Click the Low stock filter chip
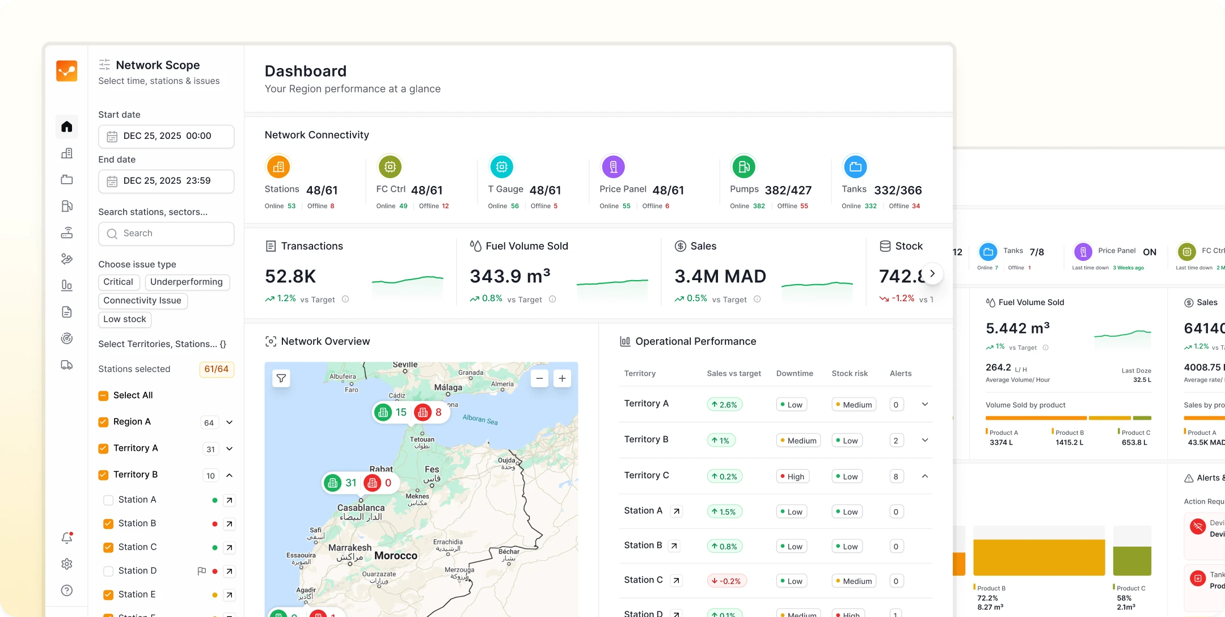This screenshot has width=1225, height=617. (125, 319)
